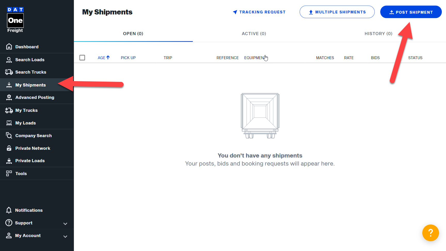Open the orange help bubble
This screenshot has height=251, width=446.
[x=431, y=233]
